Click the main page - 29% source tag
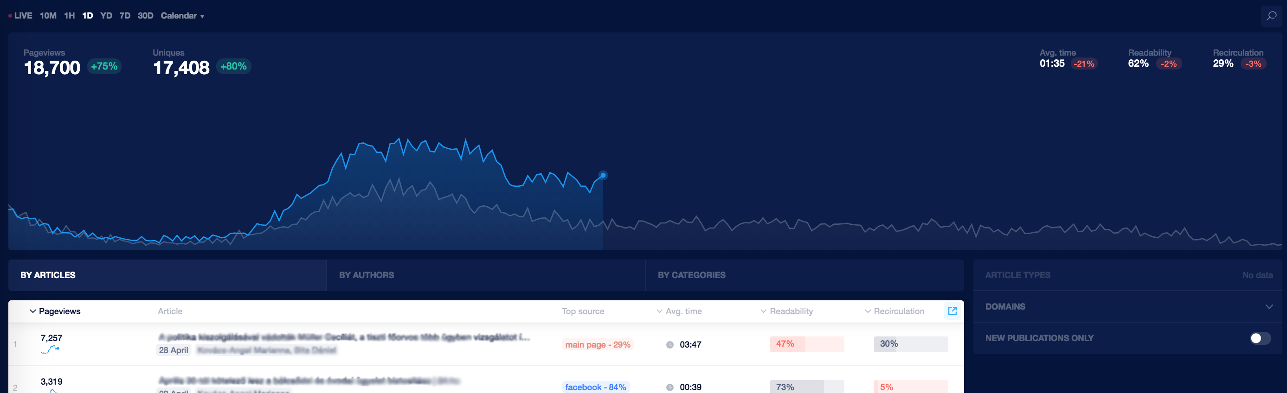Image resolution: width=1287 pixels, height=393 pixels. click(598, 344)
